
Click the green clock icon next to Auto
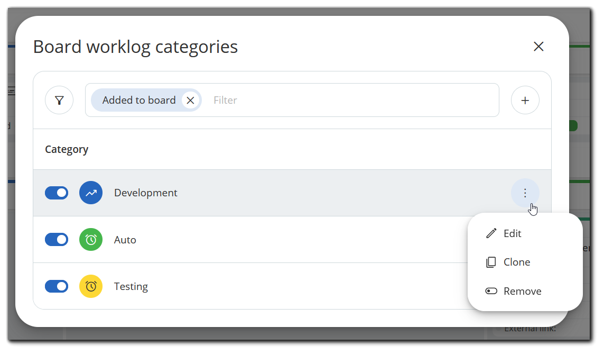(x=90, y=239)
